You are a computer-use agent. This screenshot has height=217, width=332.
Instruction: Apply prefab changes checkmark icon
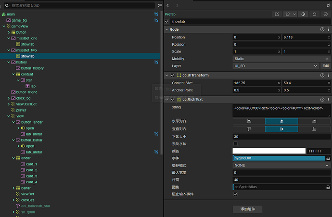point(326,14)
